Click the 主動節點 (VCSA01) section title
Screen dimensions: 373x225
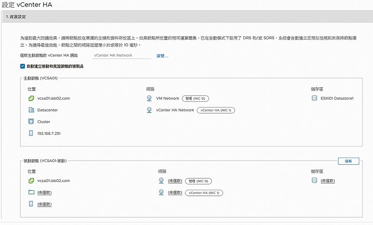pos(40,78)
